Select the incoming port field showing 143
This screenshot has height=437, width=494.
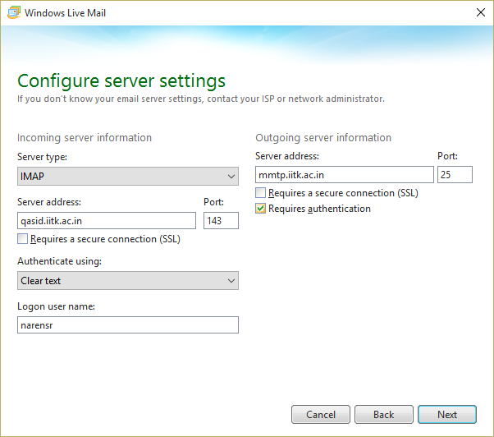pos(221,220)
